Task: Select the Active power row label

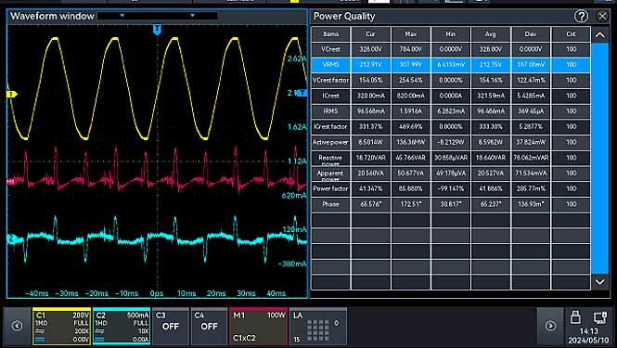Action: 330,142
